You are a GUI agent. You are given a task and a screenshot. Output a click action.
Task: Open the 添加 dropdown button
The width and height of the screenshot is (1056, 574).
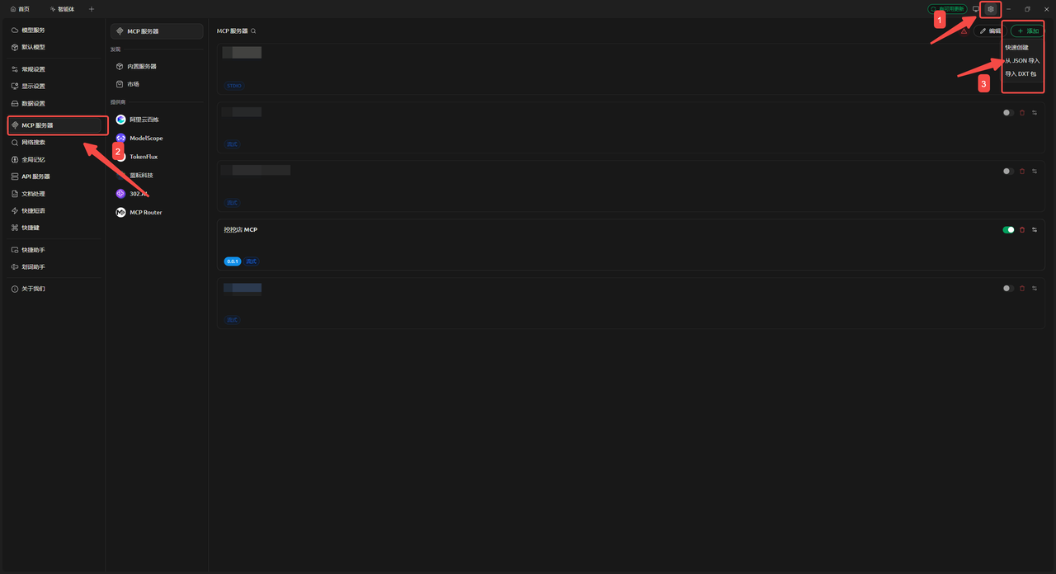(1028, 31)
